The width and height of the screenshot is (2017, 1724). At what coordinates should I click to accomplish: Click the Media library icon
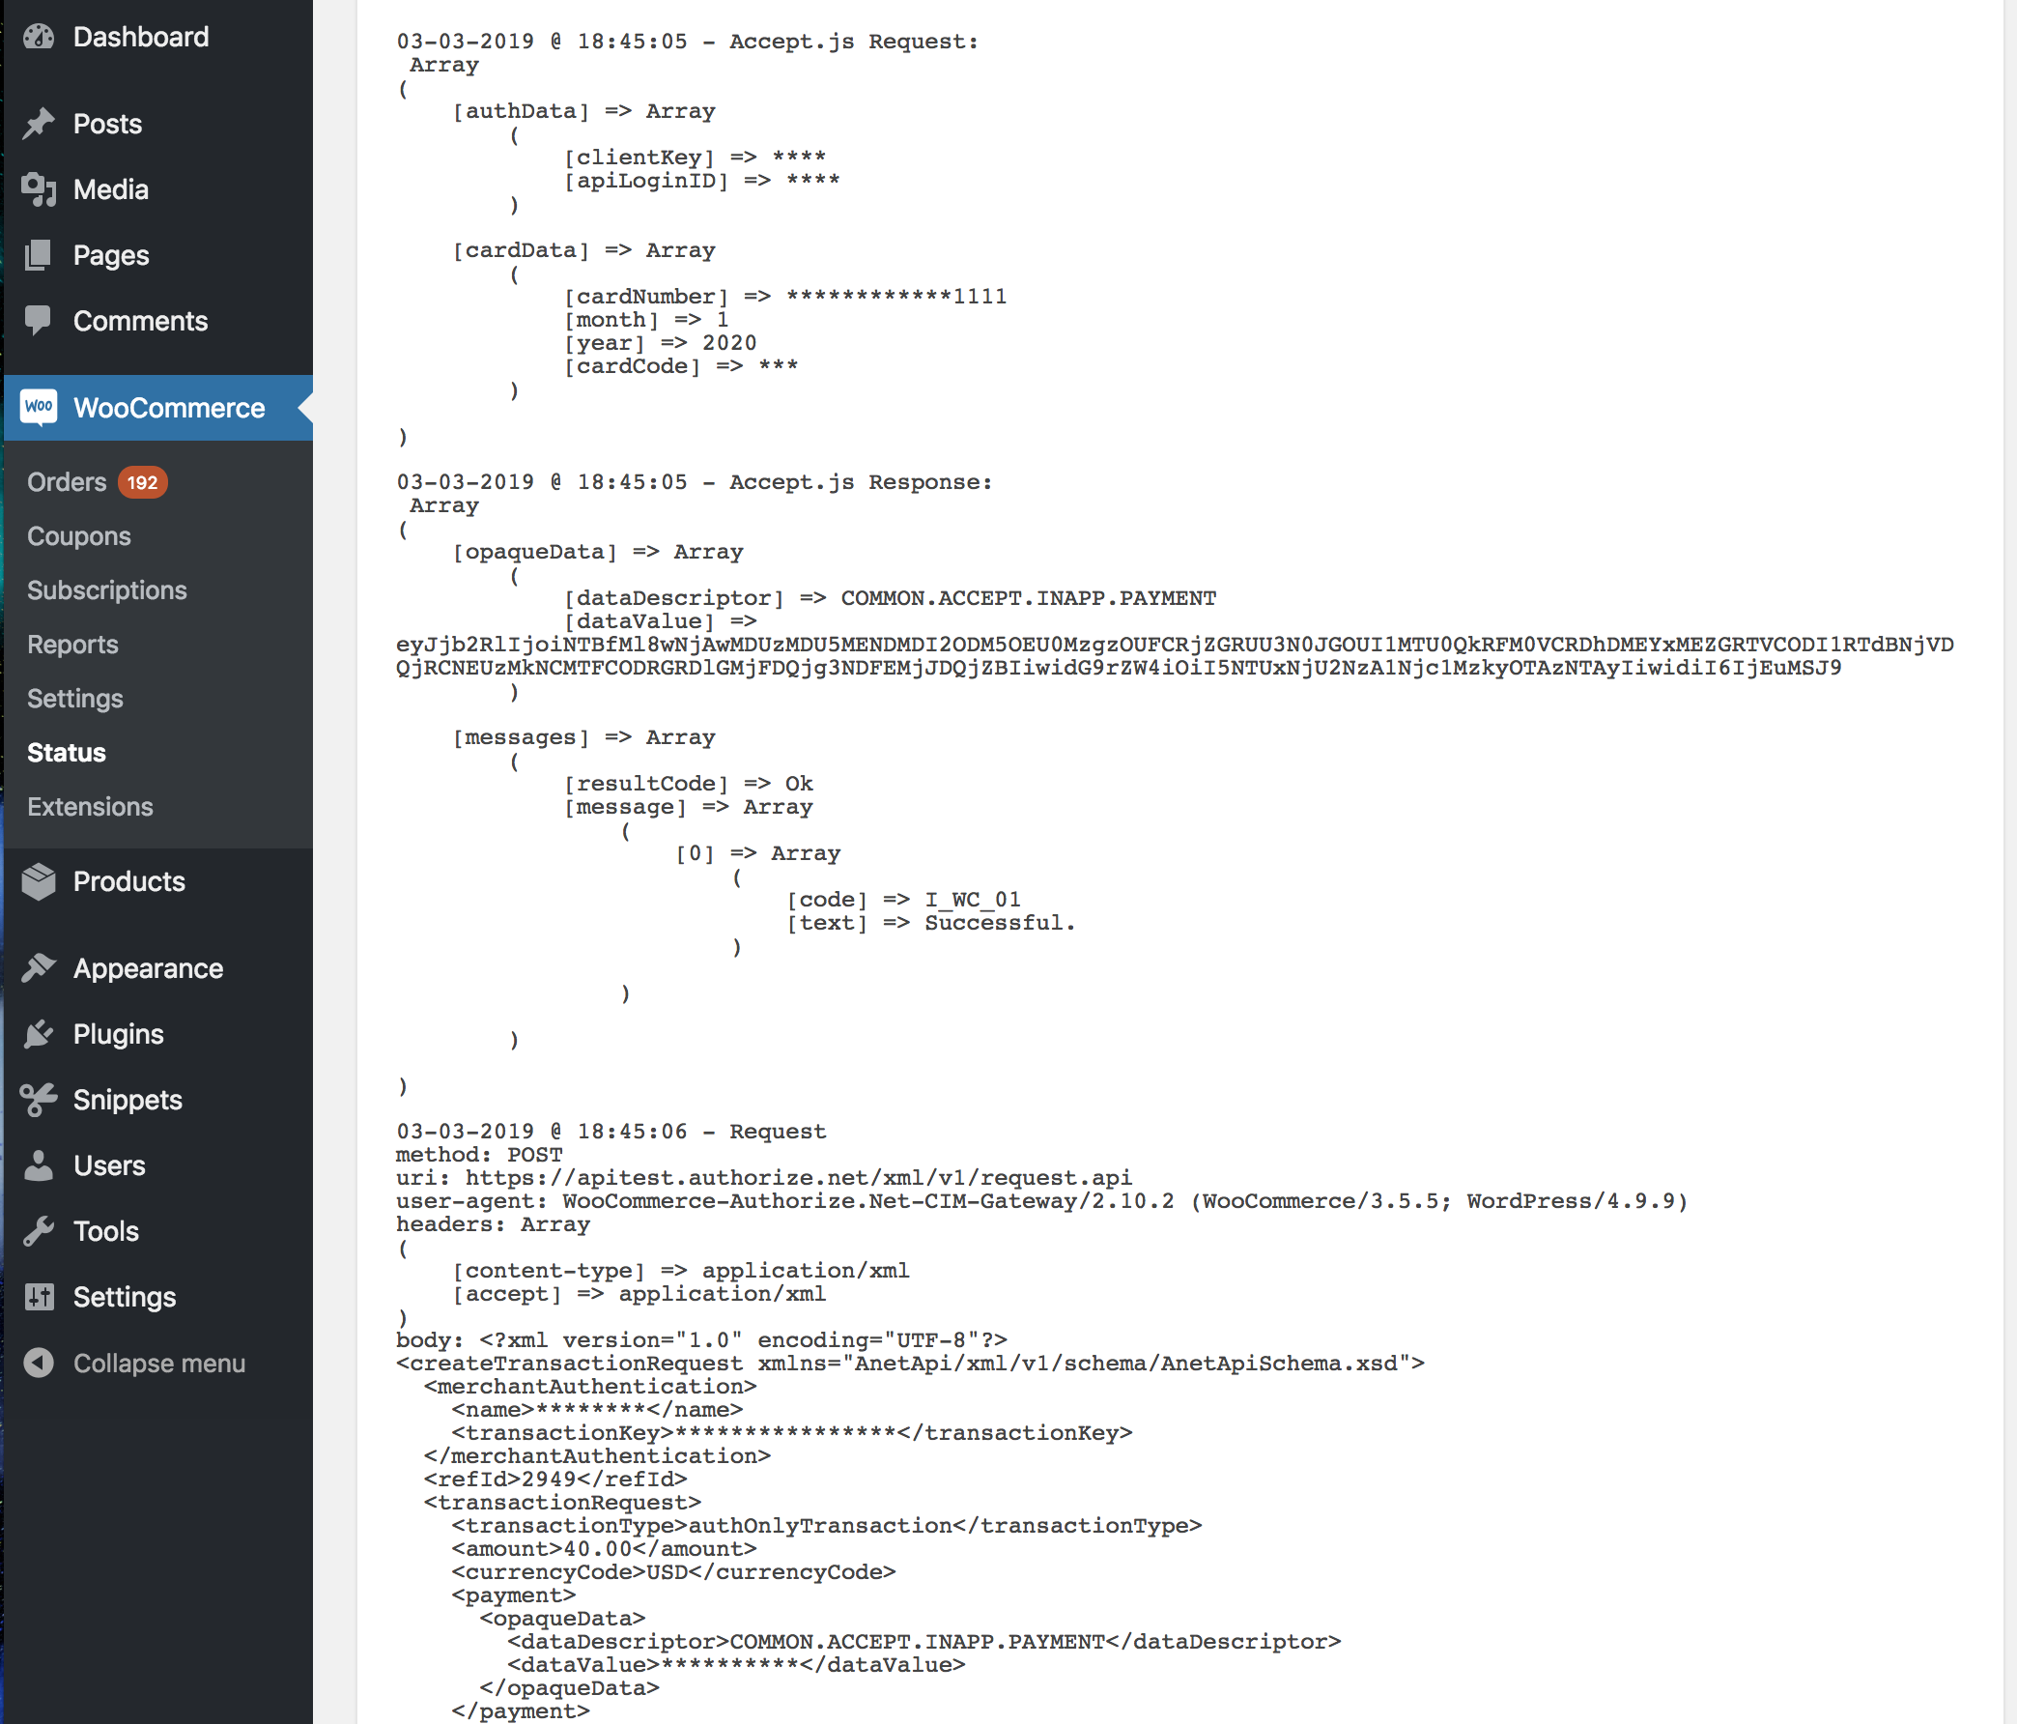39,189
